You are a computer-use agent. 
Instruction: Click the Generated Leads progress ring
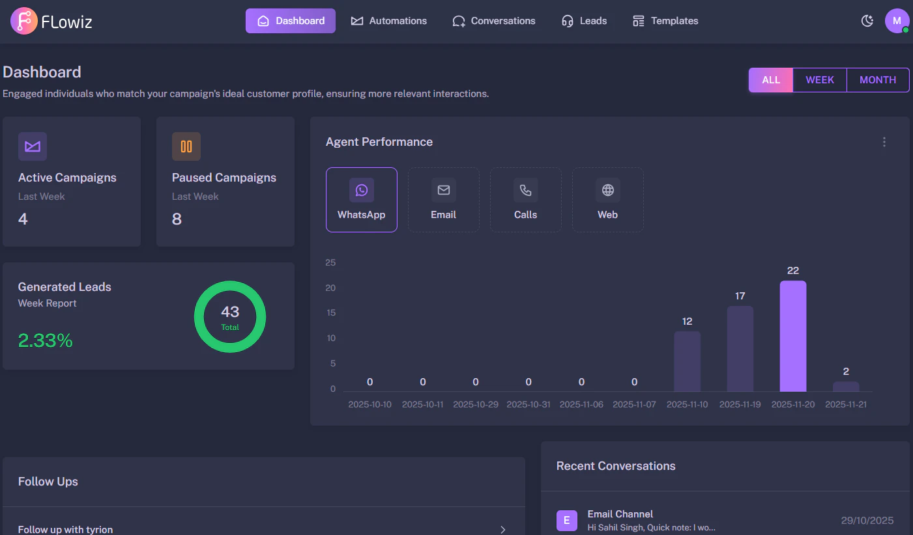[229, 316]
